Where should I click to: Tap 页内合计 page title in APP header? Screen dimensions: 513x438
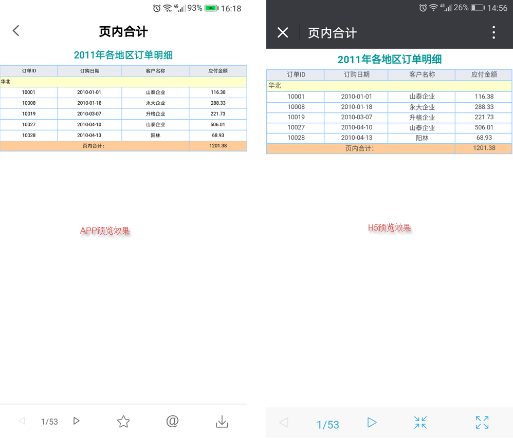click(x=123, y=32)
